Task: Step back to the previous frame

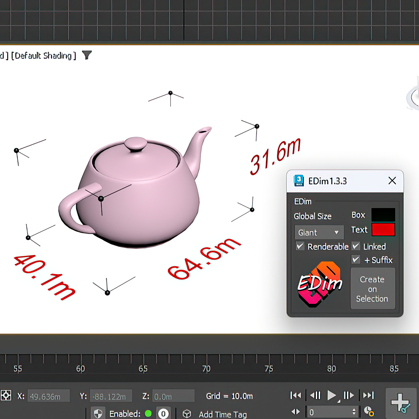Action: [315, 395]
